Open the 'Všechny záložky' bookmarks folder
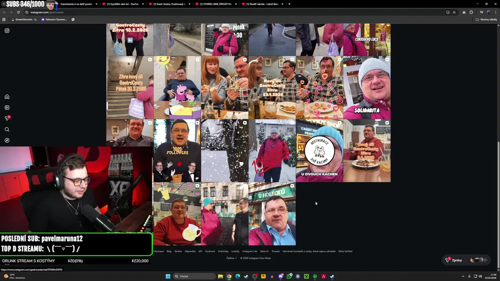The image size is (500, 281). point(486,20)
